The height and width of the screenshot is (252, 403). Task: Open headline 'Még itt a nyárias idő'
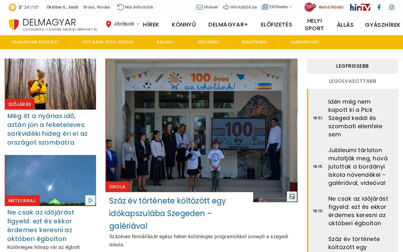(x=48, y=129)
